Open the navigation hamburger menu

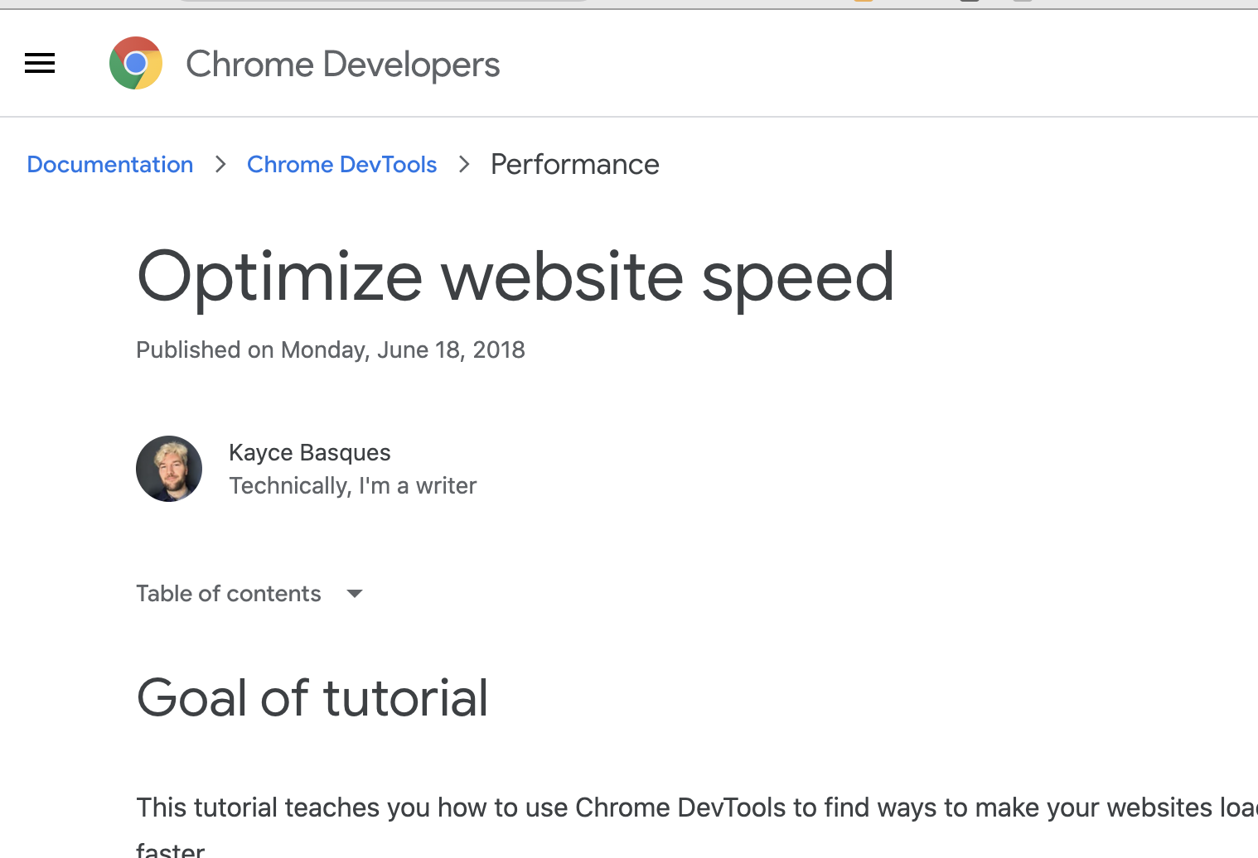coord(39,63)
